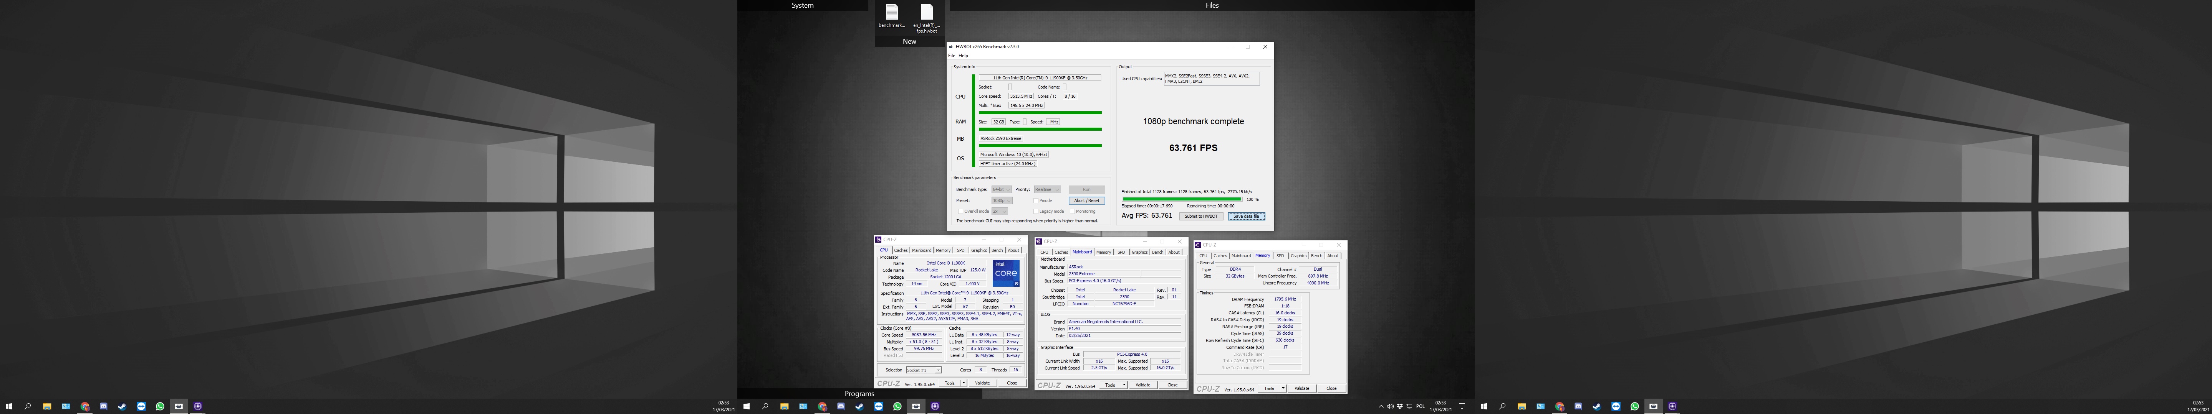2212x414 pixels.
Task: Open the volume control in system tray
Action: tap(1390, 406)
